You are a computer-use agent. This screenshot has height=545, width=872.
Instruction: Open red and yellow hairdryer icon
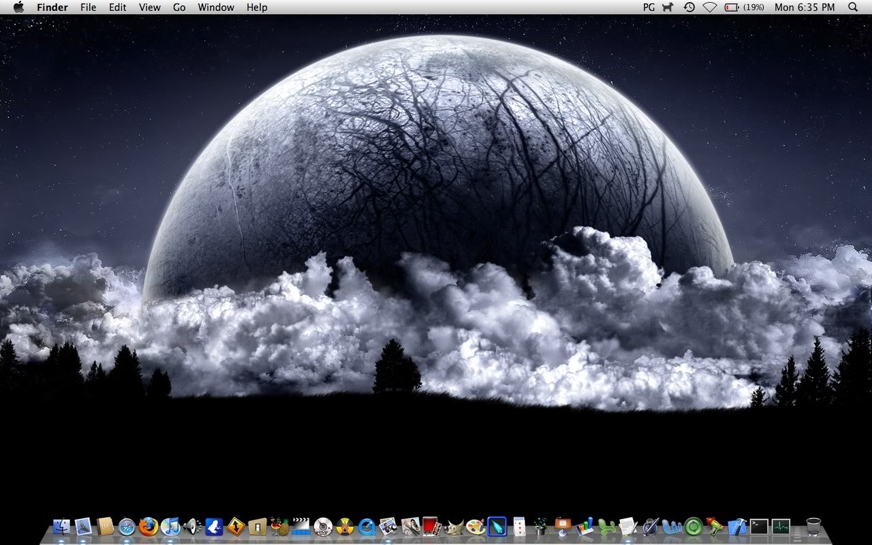click(x=715, y=526)
